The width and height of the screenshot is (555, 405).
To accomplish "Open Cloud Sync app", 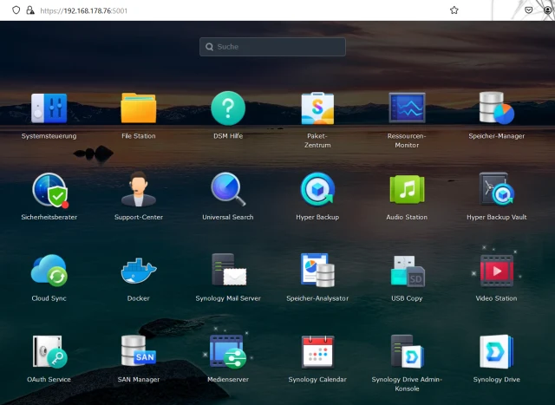I will pos(49,271).
